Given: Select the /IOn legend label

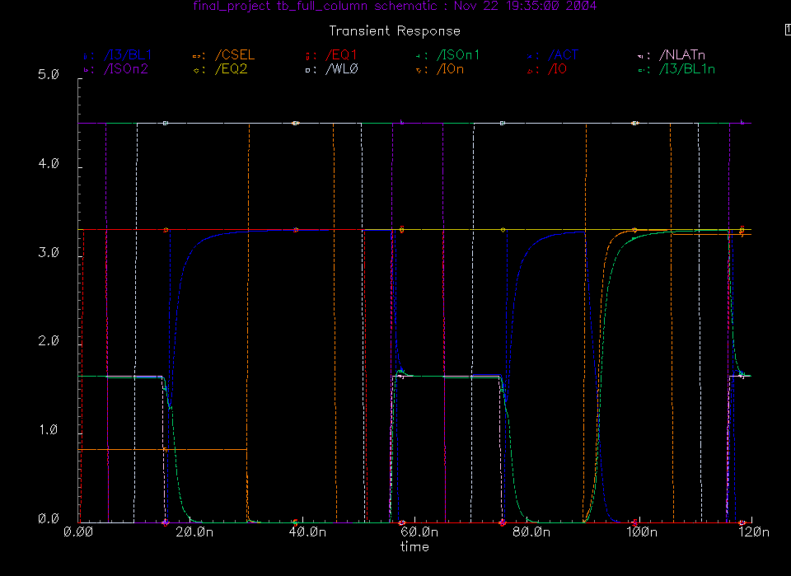Looking at the screenshot, I should click(x=450, y=69).
